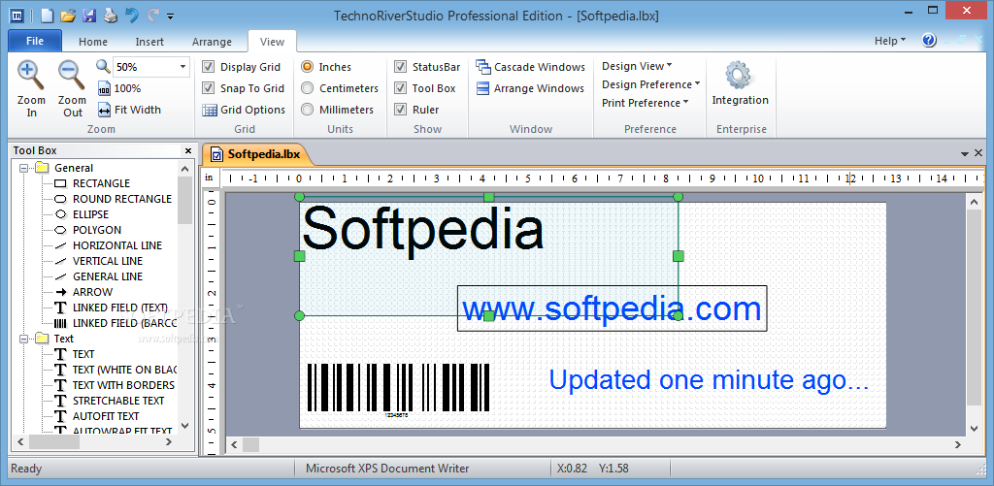Select the Millimeters radio button
Viewport: 994px width, 486px height.
tap(308, 110)
